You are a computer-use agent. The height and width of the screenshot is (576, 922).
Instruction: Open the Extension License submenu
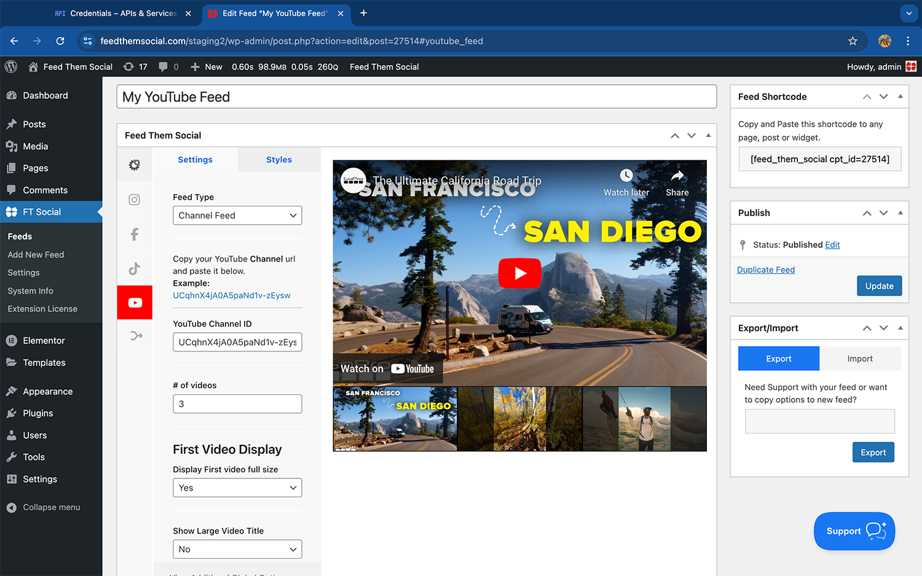coord(42,309)
